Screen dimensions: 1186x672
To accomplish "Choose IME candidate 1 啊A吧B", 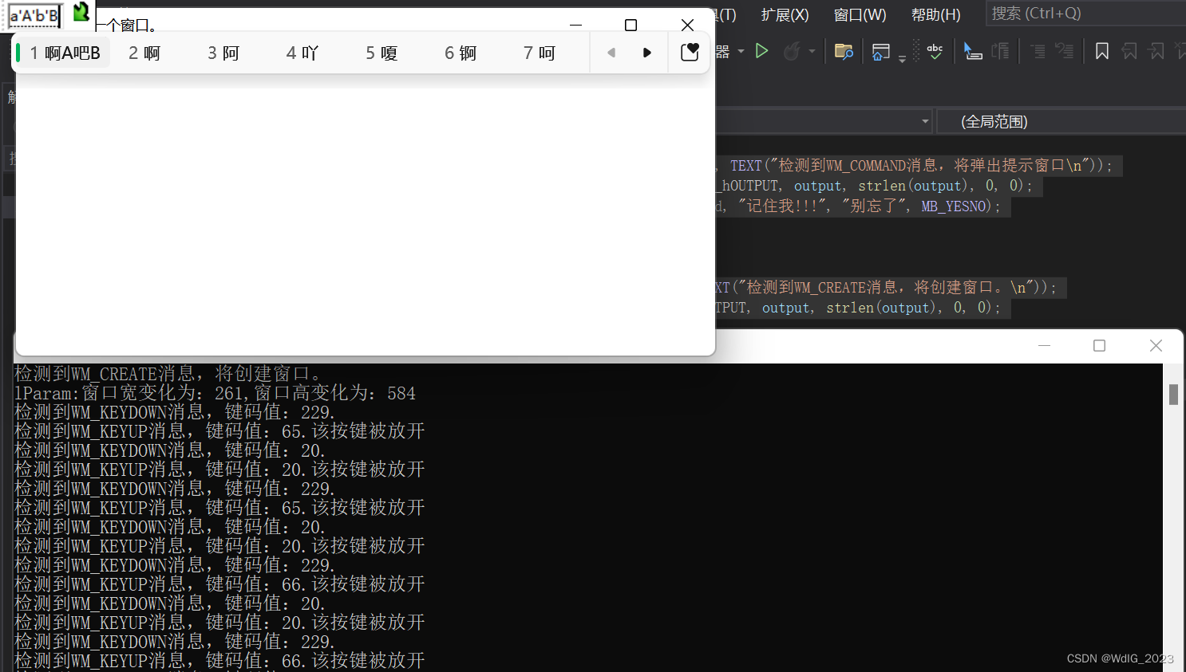I will pyautogui.click(x=64, y=53).
